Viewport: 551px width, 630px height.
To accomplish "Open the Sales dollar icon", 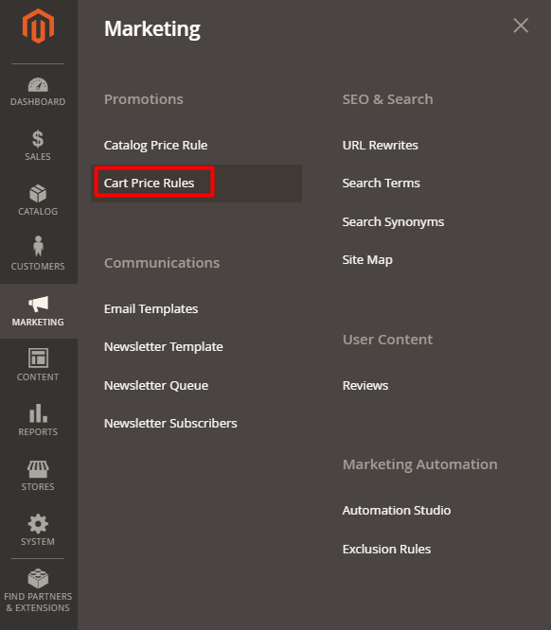I will pyautogui.click(x=38, y=139).
